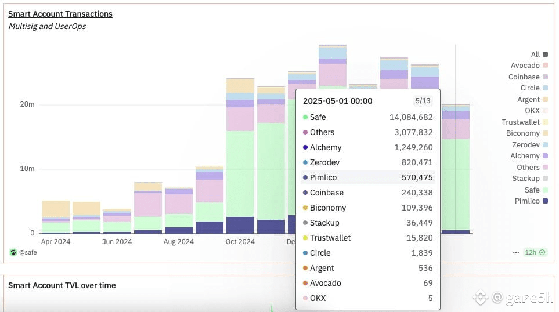Screen dimensions: 559x312
Task: Toggle Trustwallet series in legend
Action: (x=525, y=122)
